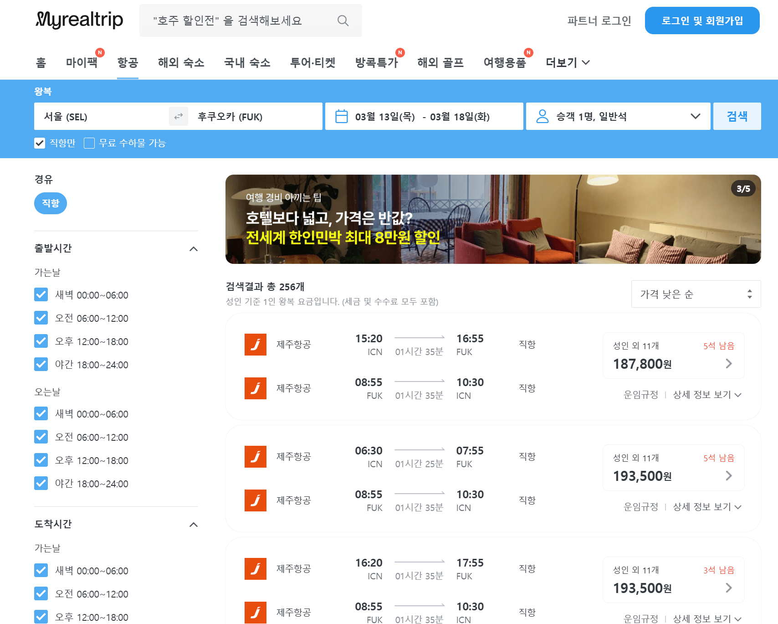Click the passenger person icon
778x624 pixels.
pos(542,116)
